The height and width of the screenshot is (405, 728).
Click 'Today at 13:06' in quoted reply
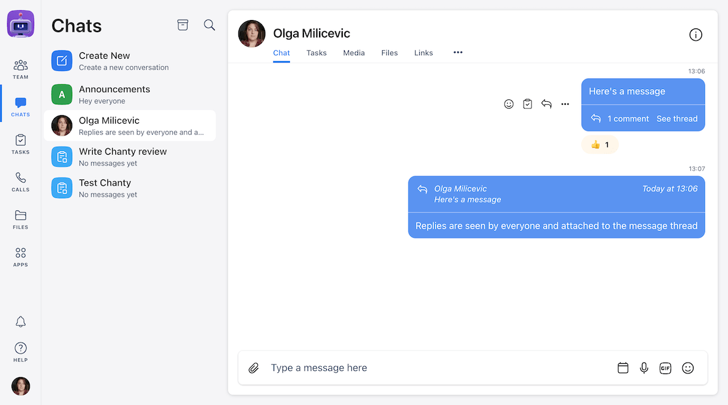[670, 189]
